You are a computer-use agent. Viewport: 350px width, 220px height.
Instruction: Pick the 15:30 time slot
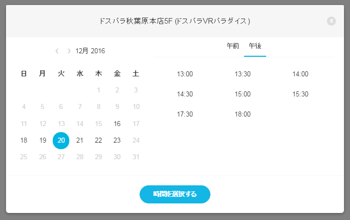(300, 94)
